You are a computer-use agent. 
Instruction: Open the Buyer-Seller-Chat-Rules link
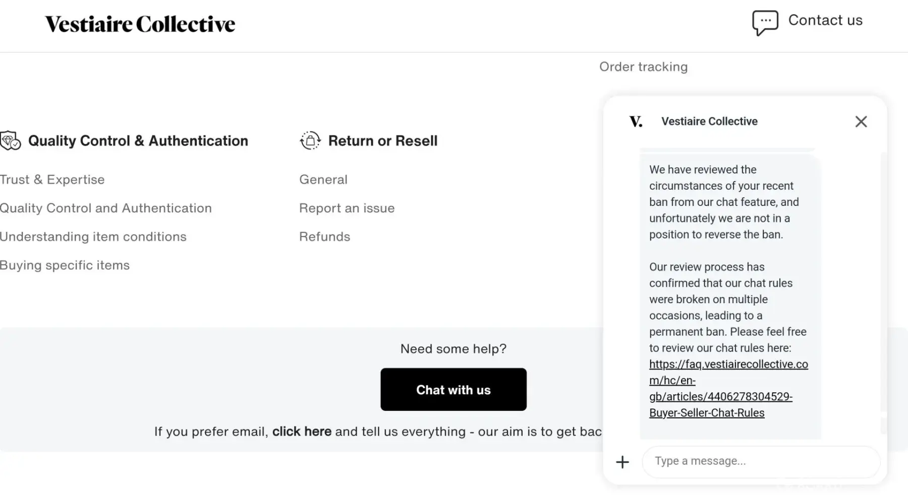[728, 388]
